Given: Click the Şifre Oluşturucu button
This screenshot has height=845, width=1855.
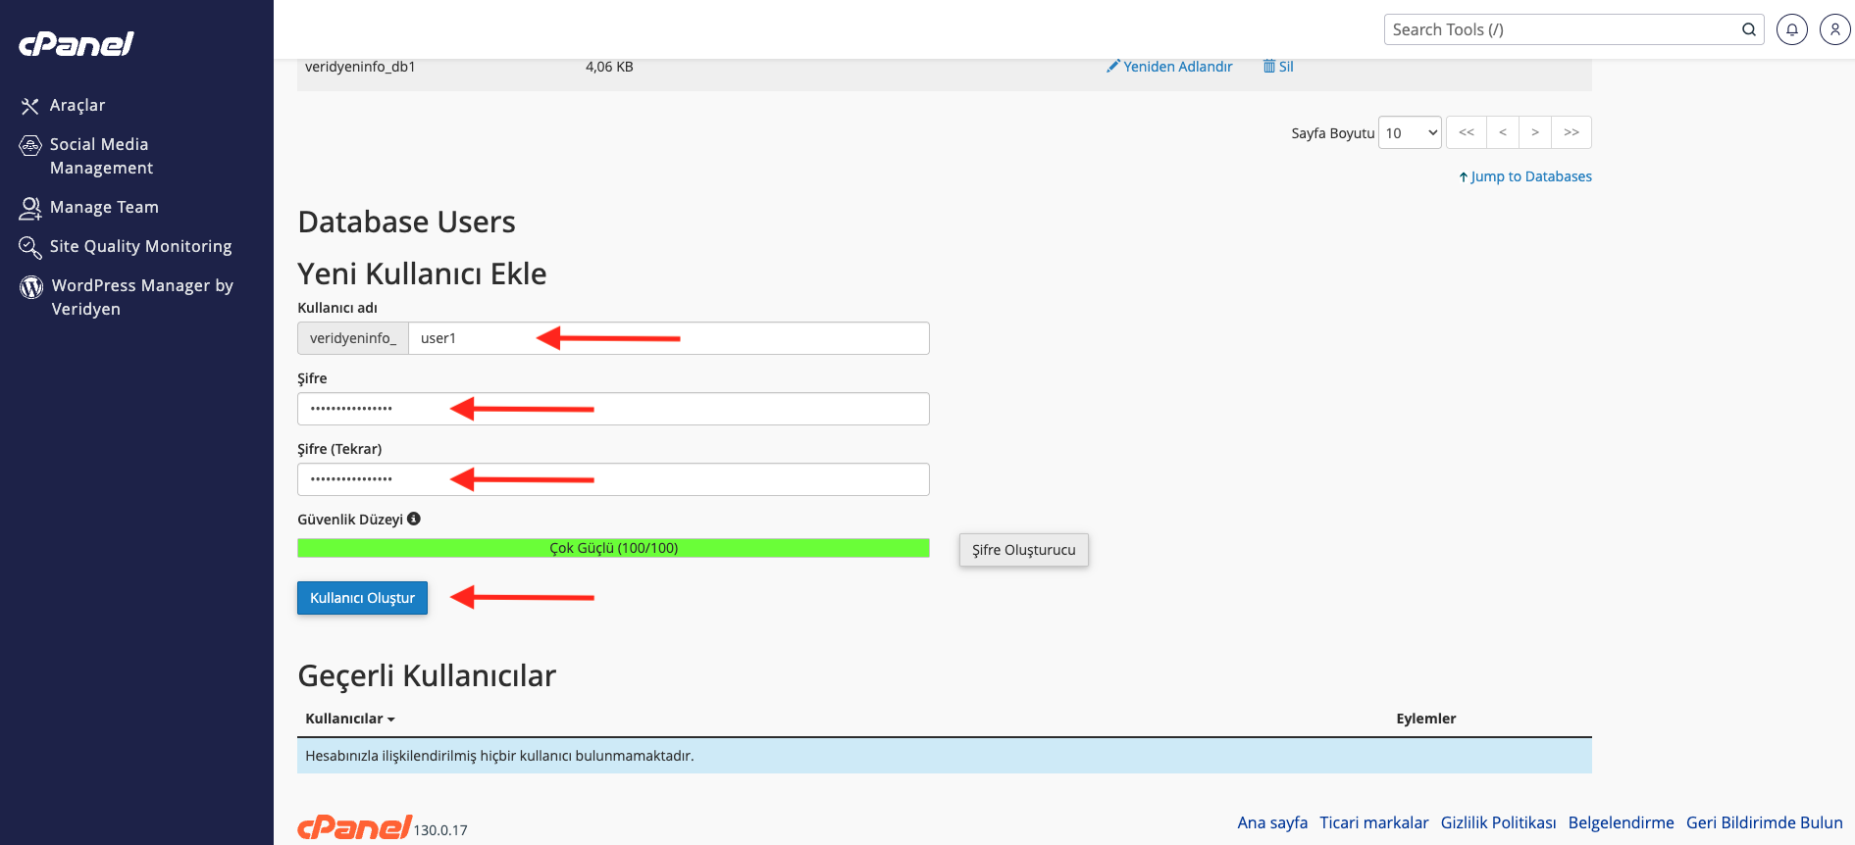Looking at the screenshot, I should (x=1023, y=550).
